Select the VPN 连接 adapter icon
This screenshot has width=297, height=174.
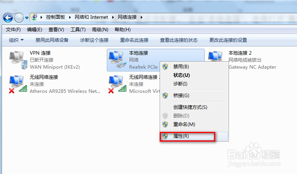click(18, 60)
